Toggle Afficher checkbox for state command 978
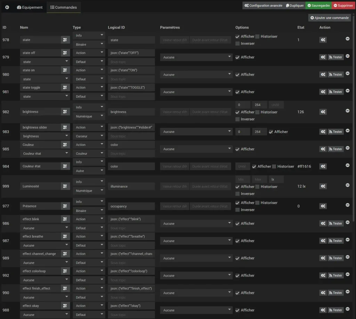The image size is (356, 319). coord(237,36)
